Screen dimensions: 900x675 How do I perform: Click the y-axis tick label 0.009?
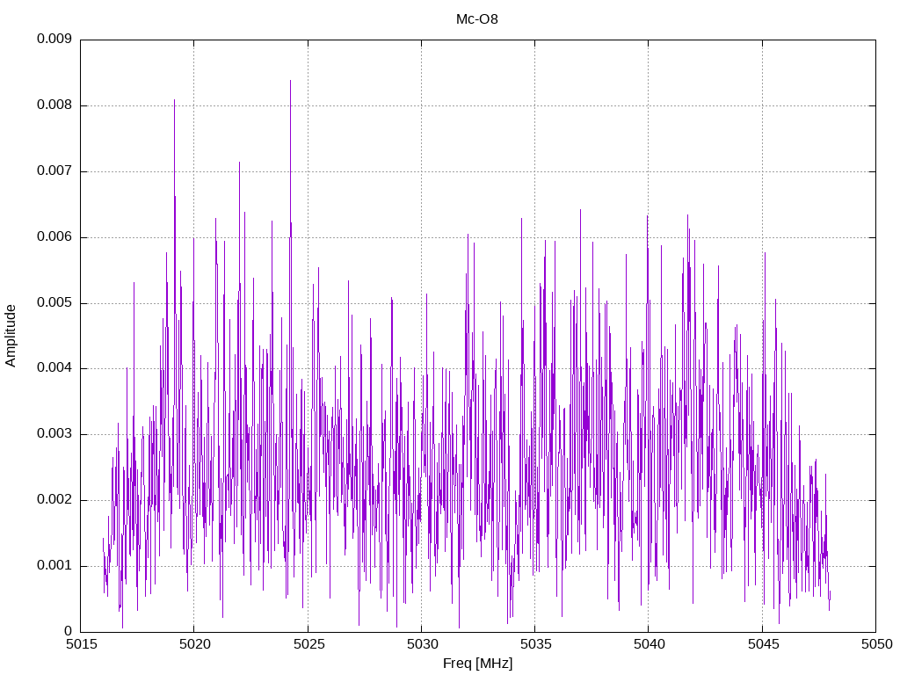[54, 39]
